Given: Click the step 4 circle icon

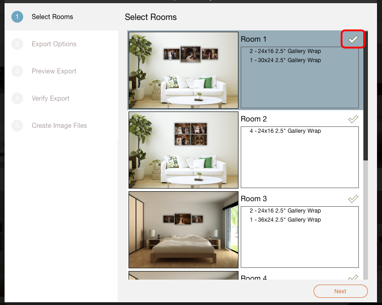Looking at the screenshot, I should click(17, 98).
